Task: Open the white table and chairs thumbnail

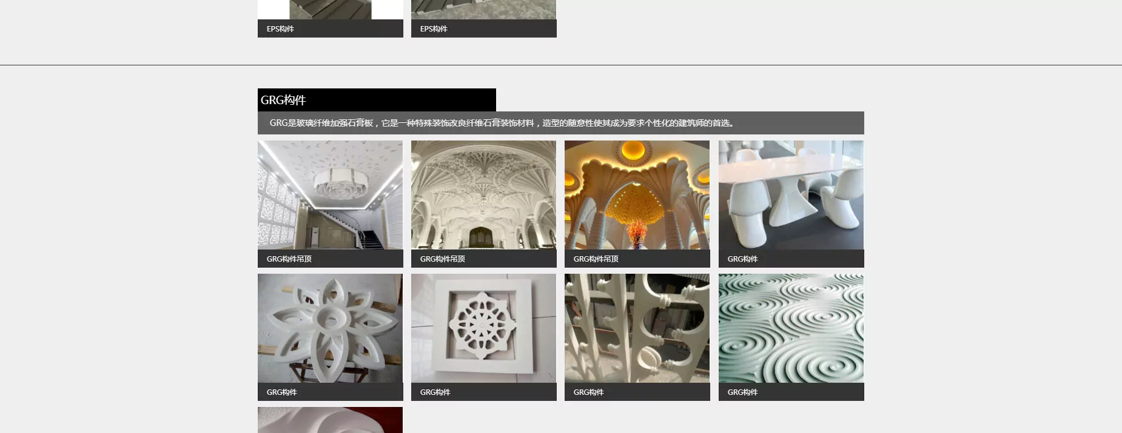Action: 791,195
